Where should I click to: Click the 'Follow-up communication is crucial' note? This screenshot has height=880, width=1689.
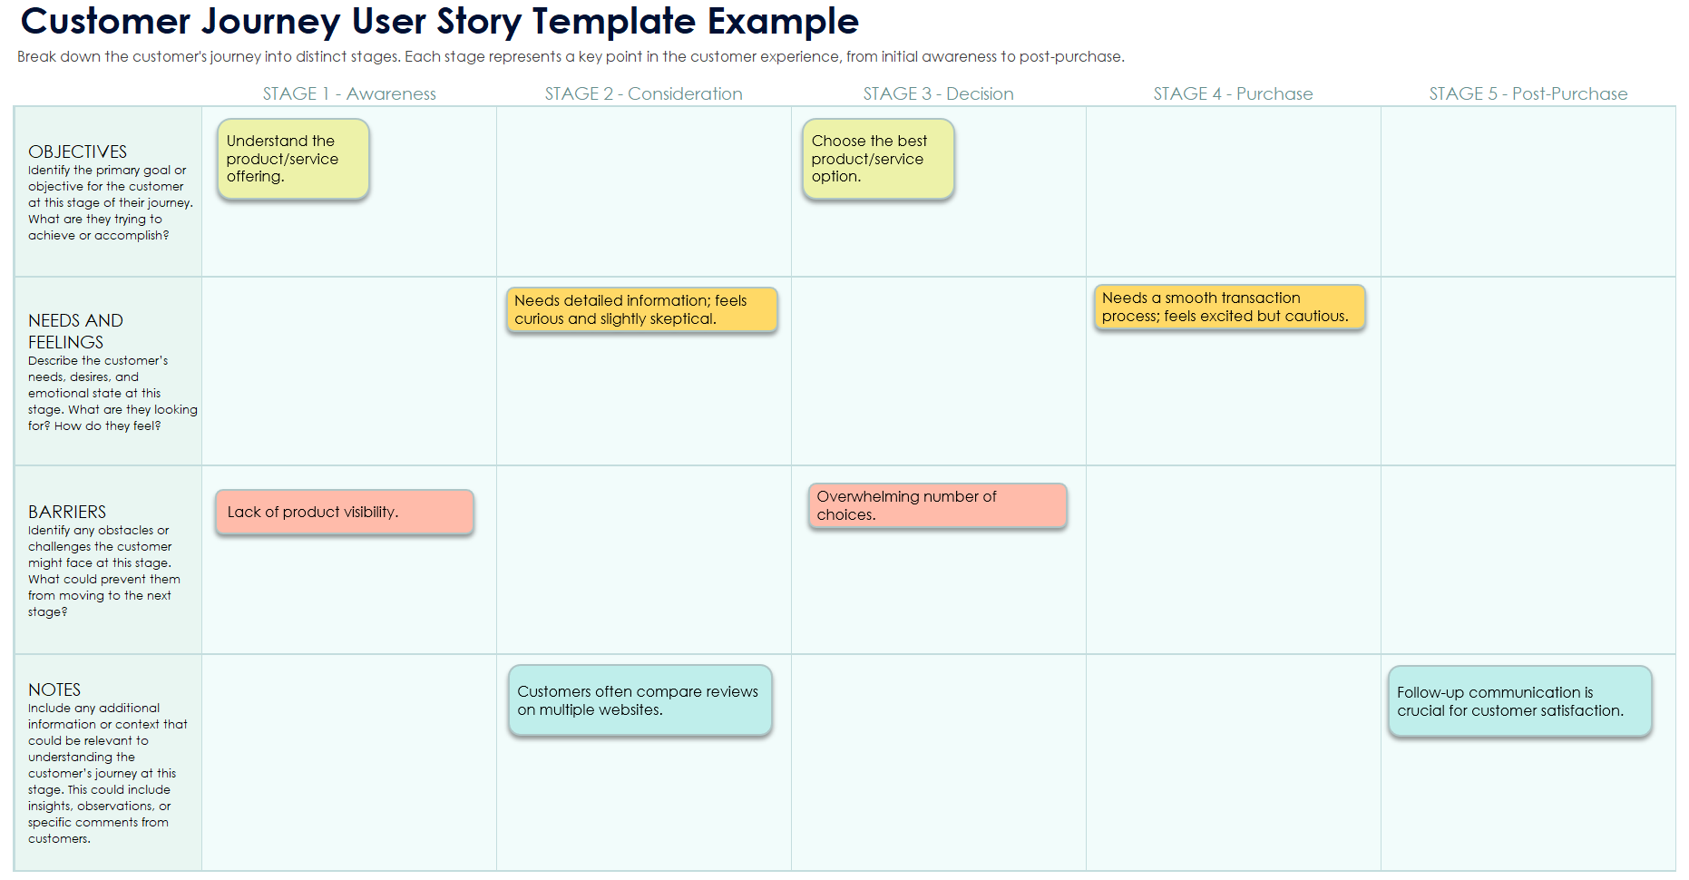1519,702
